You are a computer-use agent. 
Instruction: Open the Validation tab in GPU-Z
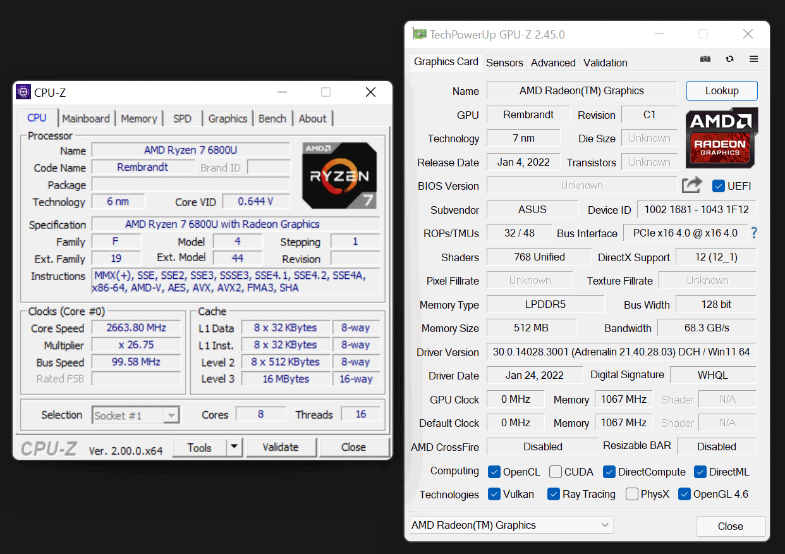pos(605,63)
